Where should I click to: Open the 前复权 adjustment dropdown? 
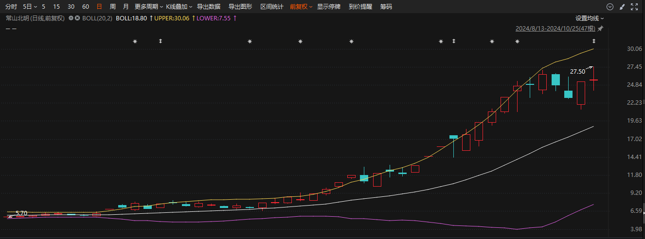tap(301, 7)
